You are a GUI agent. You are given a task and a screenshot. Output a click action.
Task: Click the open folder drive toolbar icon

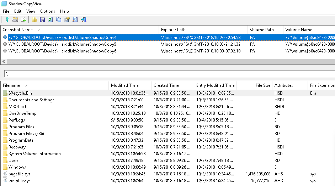point(15,20)
